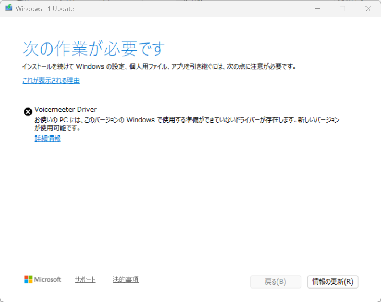Click the driver message starting お使いの PC には
The height and width of the screenshot is (302, 381).
(x=187, y=124)
